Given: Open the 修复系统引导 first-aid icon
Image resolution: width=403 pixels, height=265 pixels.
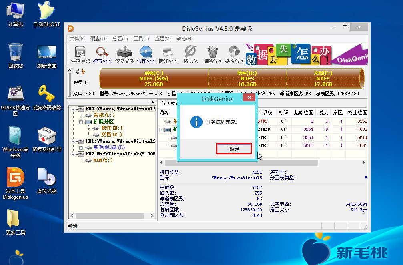Looking at the screenshot, I should (46, 139).
